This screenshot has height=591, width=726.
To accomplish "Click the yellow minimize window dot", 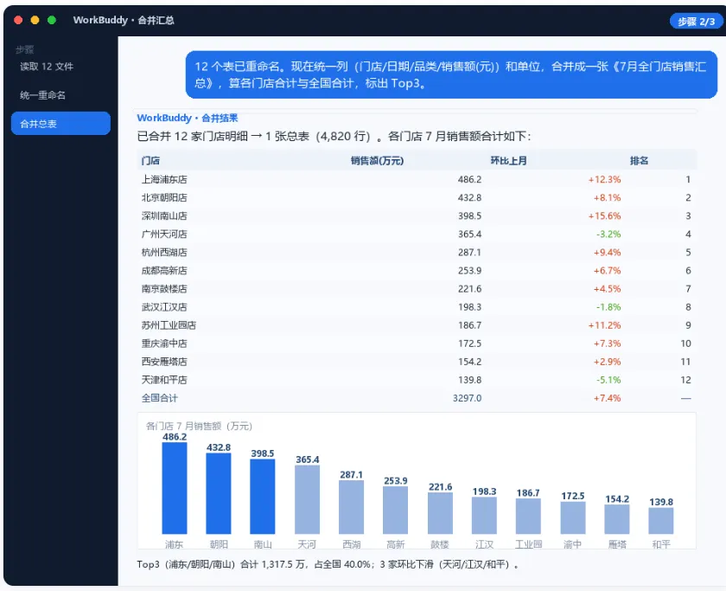I will [35, 20].
